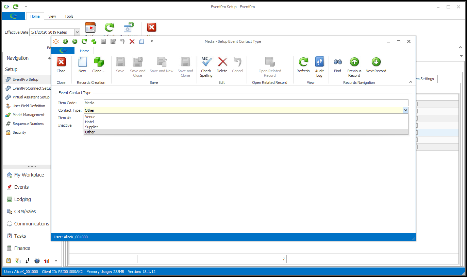The image size is (467, 277).
Task: Open Security navigation item
Action: click(16, 132)
